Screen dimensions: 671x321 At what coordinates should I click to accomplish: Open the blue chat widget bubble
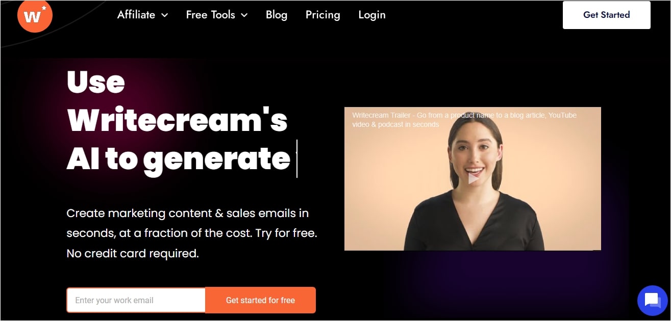pos(653,301)
